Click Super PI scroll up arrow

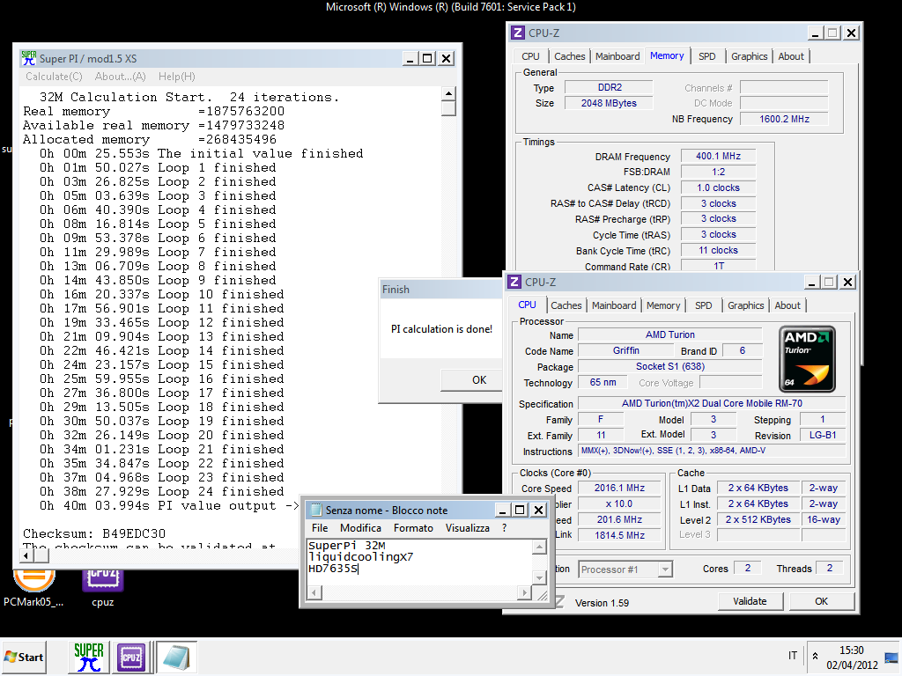pyautogui.click(x=448, y=93)
